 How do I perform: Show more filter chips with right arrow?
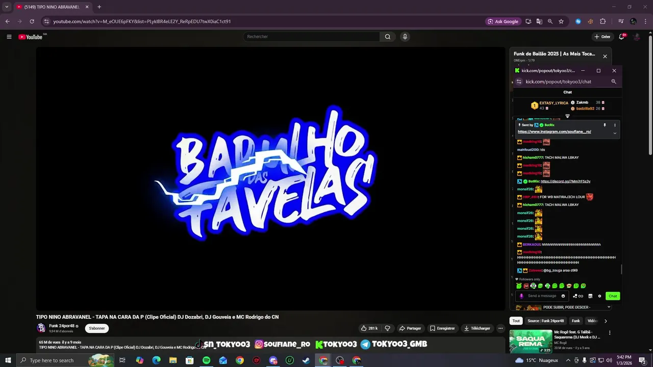point(606,321)
